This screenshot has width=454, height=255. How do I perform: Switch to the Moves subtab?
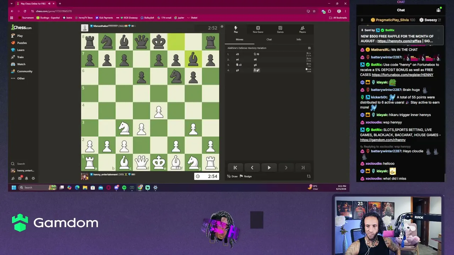pos(239,39)
